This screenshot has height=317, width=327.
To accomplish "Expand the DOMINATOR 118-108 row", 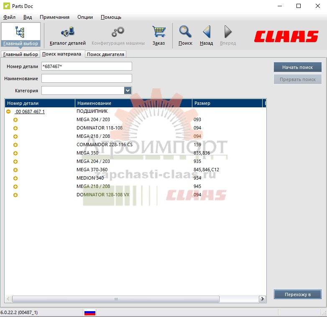I will (15, 128).
